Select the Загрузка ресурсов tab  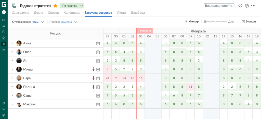(x=98, y=13)
